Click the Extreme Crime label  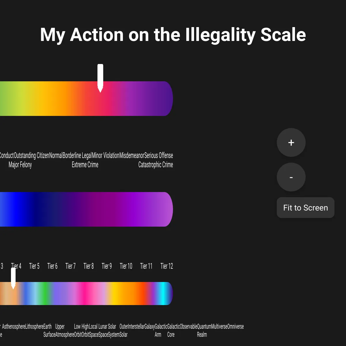pos(85,165)
